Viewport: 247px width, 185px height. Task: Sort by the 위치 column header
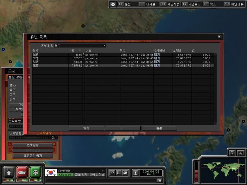coord(123,50)
